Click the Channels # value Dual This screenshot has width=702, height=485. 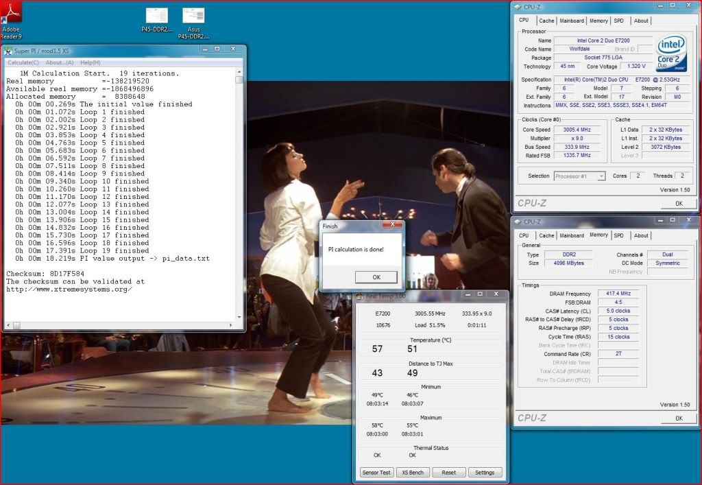(668, 255)
